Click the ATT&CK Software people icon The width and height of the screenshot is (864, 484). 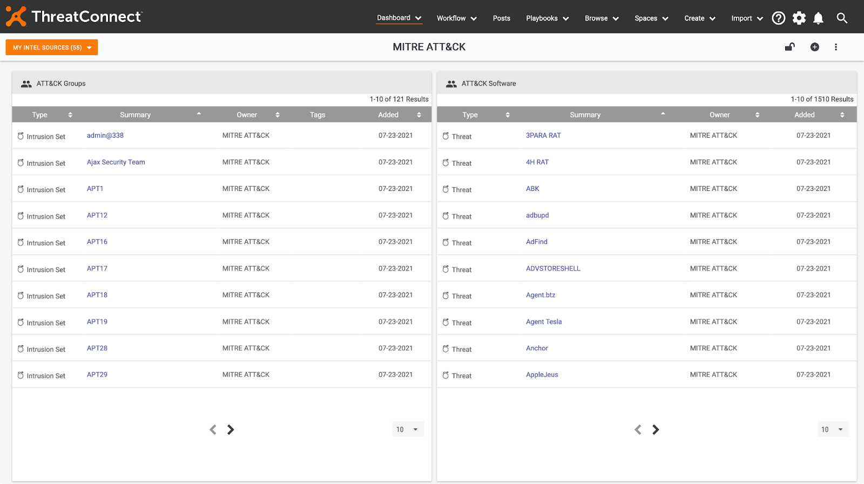[x=451, y=84]
